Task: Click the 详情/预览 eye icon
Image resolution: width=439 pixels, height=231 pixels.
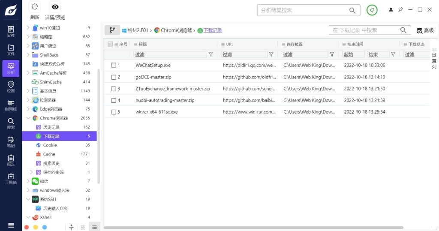Action: point(54,7)
